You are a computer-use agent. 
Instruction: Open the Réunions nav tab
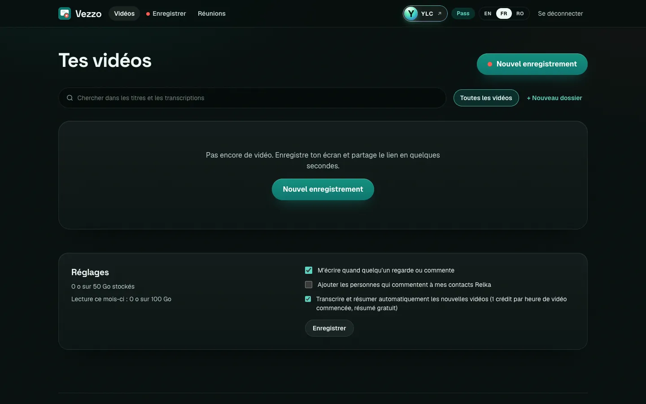(212, 13)
